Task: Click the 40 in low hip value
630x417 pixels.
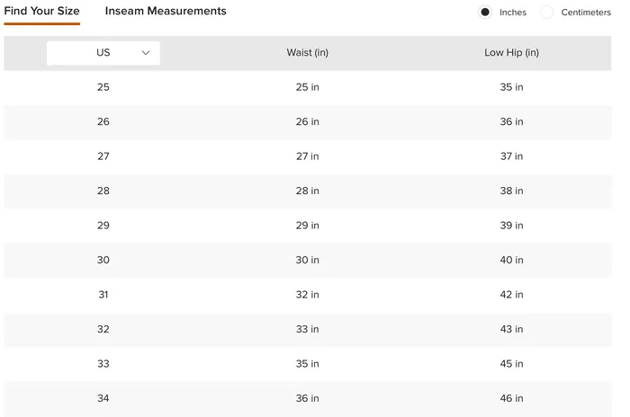Action: click(511, 260)
